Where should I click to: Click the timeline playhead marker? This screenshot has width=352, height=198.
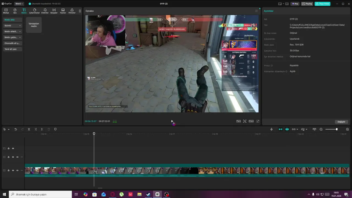pos(94,134)
